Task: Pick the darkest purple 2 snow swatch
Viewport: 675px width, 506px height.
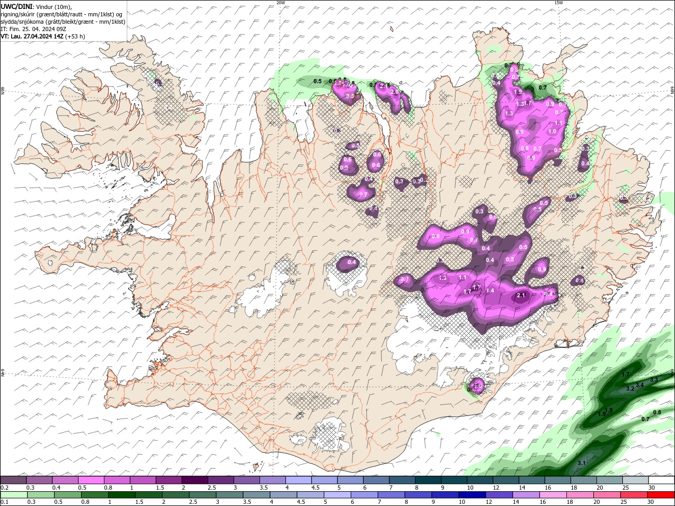Action: [x=195, y=480]
